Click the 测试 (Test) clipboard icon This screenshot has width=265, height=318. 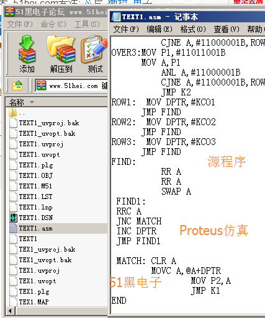94,49
